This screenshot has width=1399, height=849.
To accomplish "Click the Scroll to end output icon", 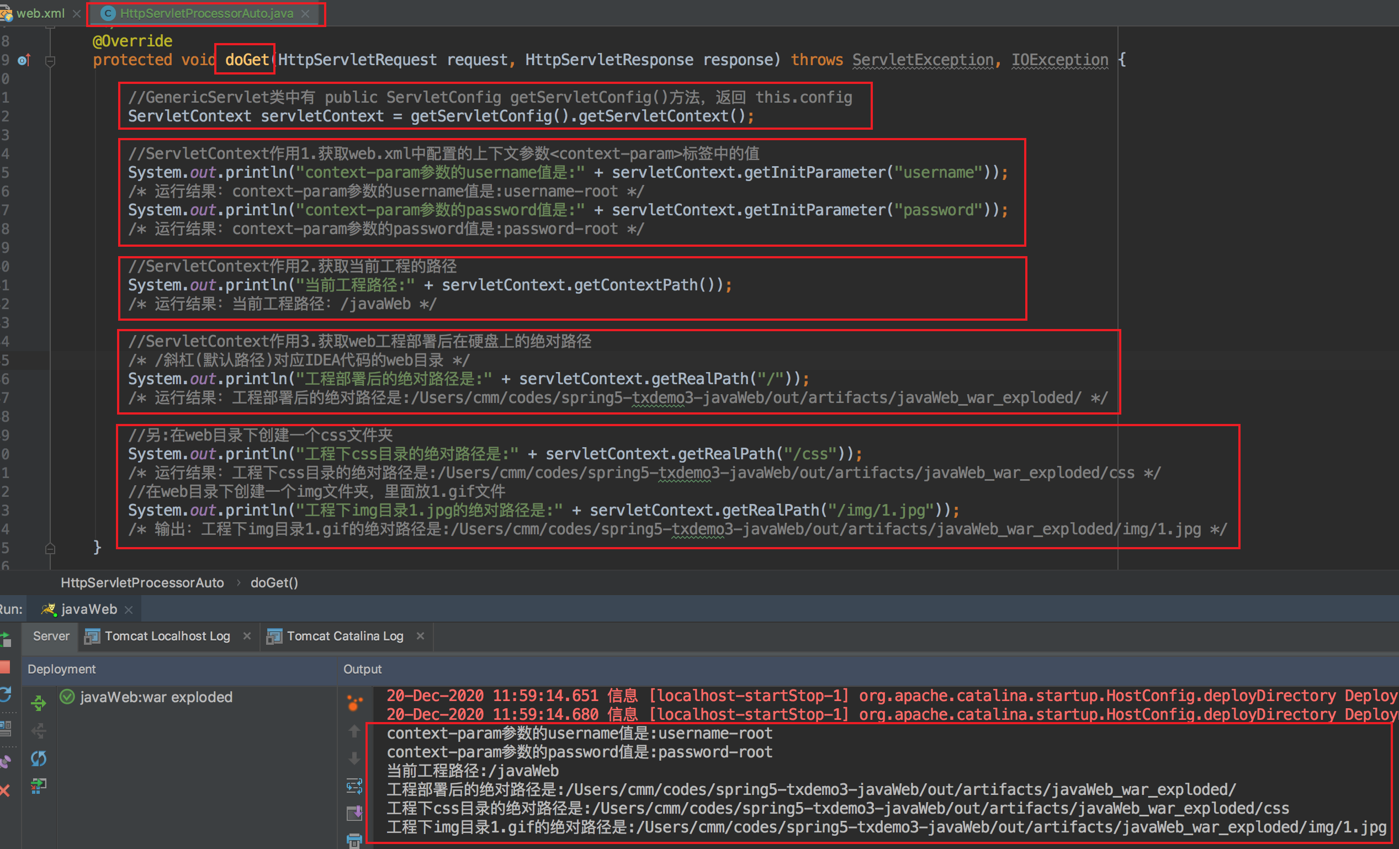I will (354, 813).
